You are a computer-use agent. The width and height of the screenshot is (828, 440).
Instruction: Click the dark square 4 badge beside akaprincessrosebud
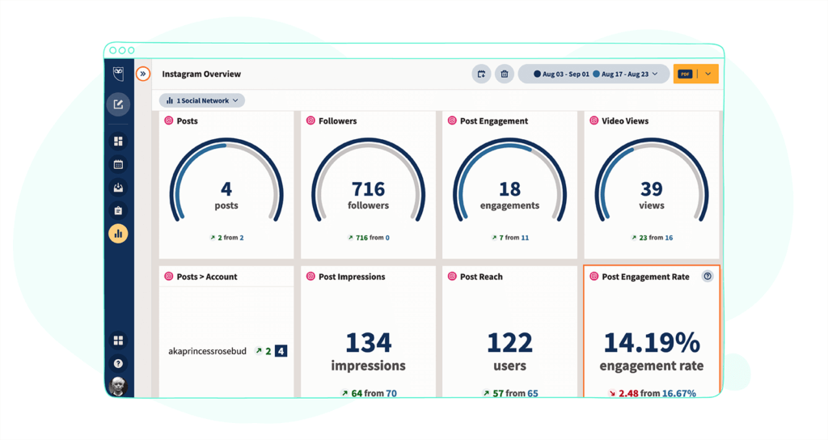coord(281,351)
